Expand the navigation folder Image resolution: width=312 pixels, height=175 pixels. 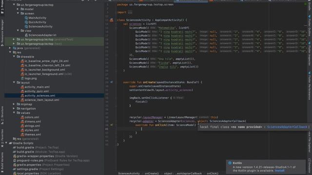[14, 108]
